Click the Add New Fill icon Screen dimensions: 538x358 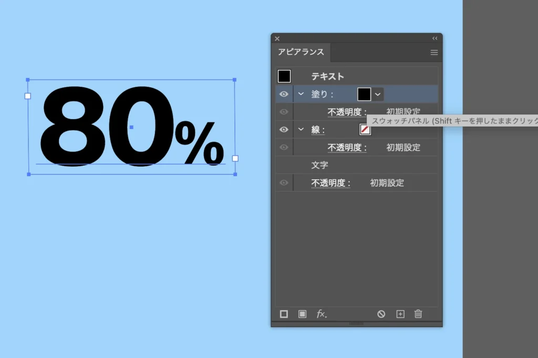tap(302, 314)
